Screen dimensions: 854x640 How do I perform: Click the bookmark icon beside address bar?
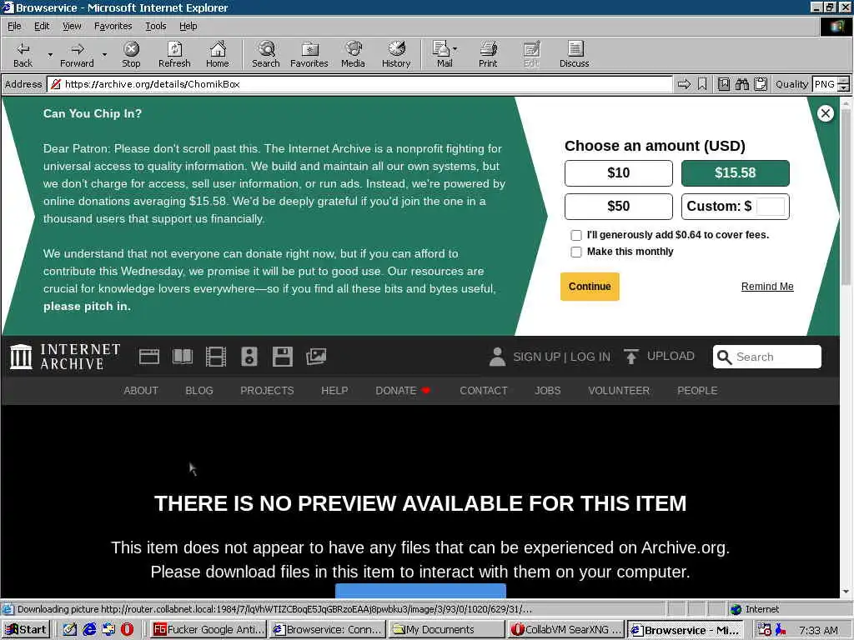point(702,84)
